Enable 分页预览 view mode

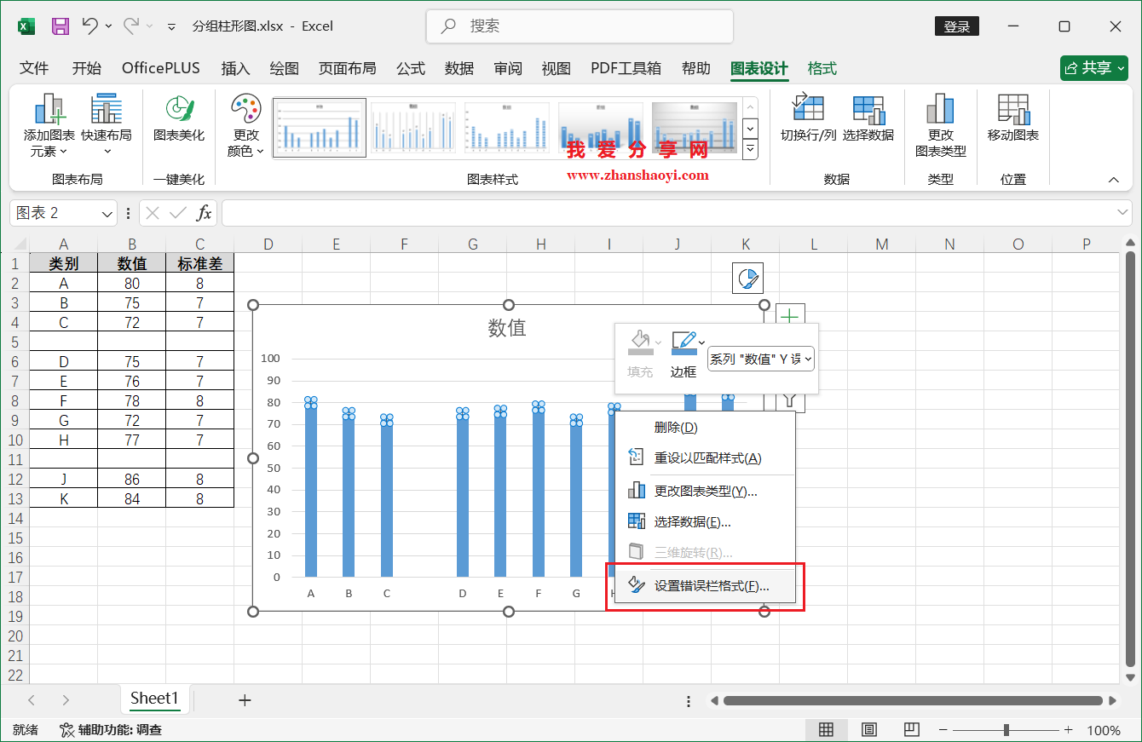tap(911, 729)
